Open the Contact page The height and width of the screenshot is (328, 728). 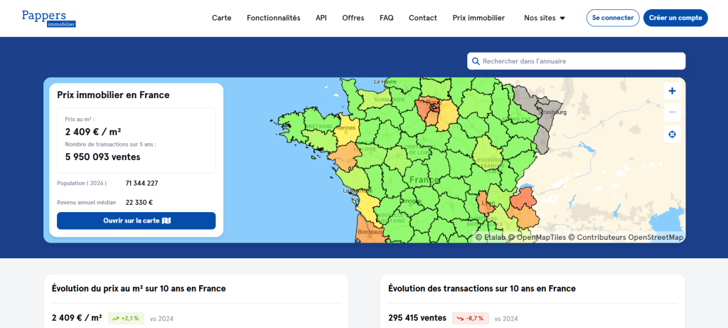pyautogui.click(x=423, y=18)
